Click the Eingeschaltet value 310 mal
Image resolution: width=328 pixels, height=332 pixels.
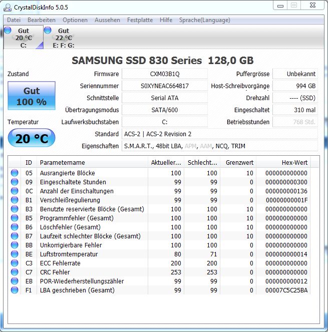[295, 110]
